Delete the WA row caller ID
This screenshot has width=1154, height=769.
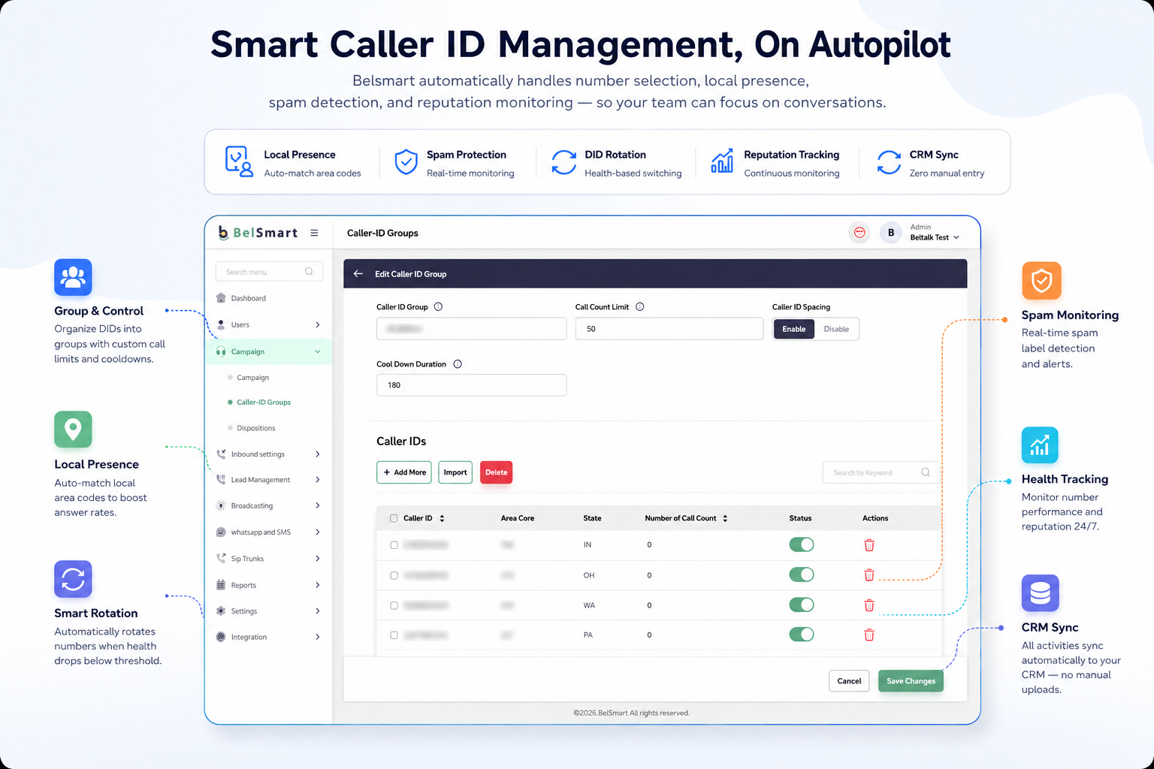pyautogui.click(x=869, y=605)
